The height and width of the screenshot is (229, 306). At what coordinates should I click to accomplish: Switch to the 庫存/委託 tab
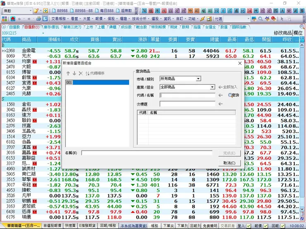pos(51,27)
